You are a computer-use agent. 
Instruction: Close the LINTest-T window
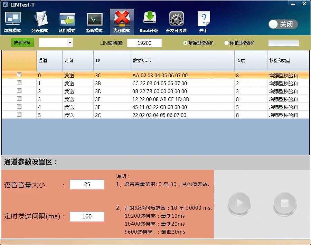(304, 4)
